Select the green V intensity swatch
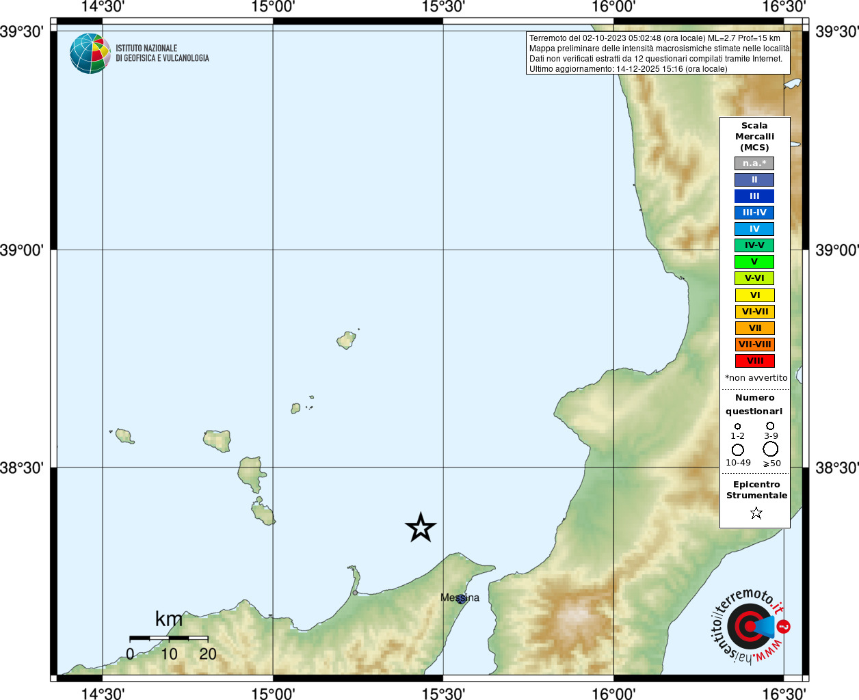 point(754,262)
